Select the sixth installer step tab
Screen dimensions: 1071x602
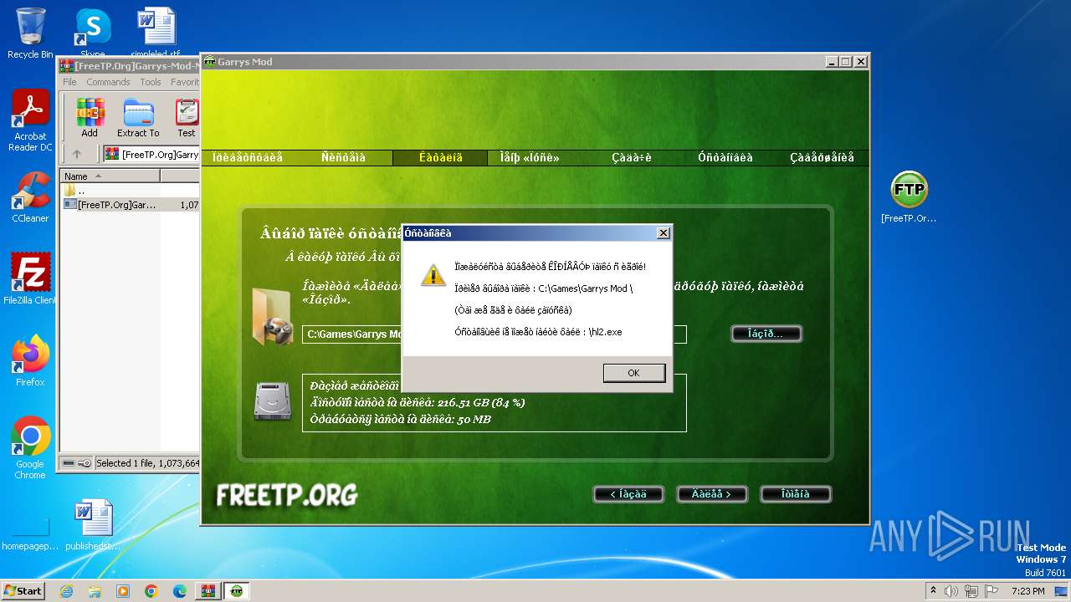725,157
